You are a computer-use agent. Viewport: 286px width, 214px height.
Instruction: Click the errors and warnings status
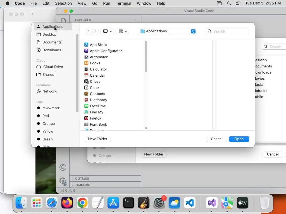pos(68,191)
